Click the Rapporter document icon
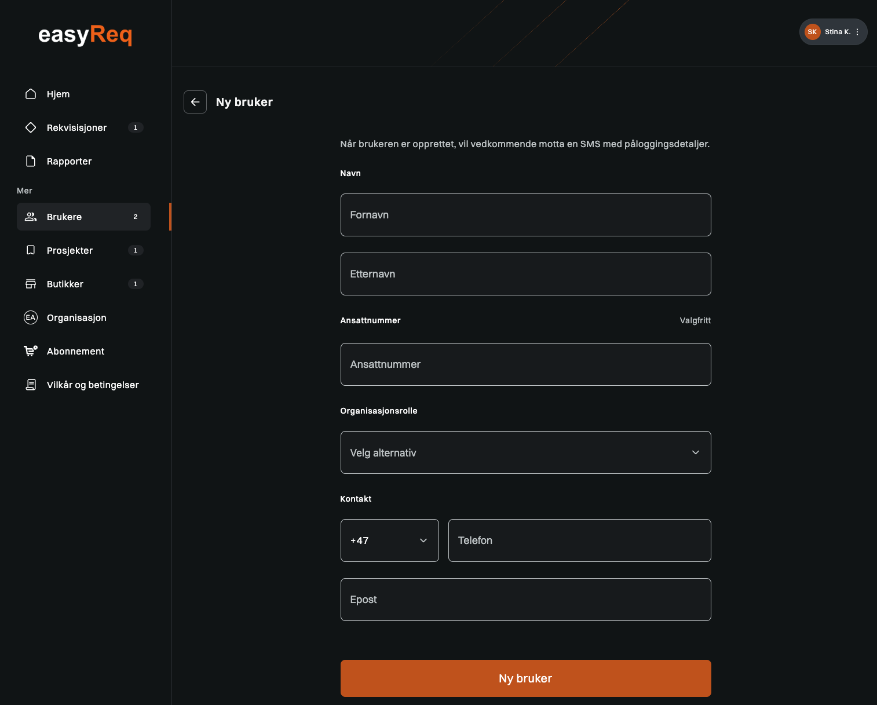This screenshot has width=877, height=705. tap(31, 161)
